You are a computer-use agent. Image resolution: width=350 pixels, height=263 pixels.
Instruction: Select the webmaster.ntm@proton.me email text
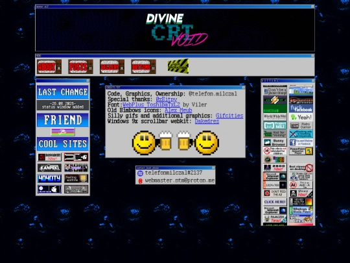[180, 181]
